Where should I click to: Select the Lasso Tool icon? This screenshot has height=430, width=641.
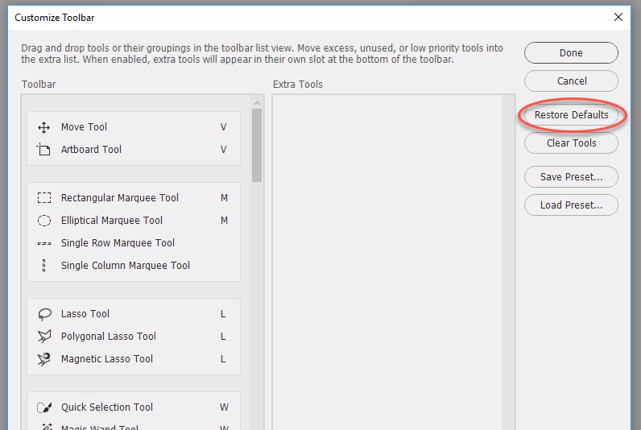44,314
